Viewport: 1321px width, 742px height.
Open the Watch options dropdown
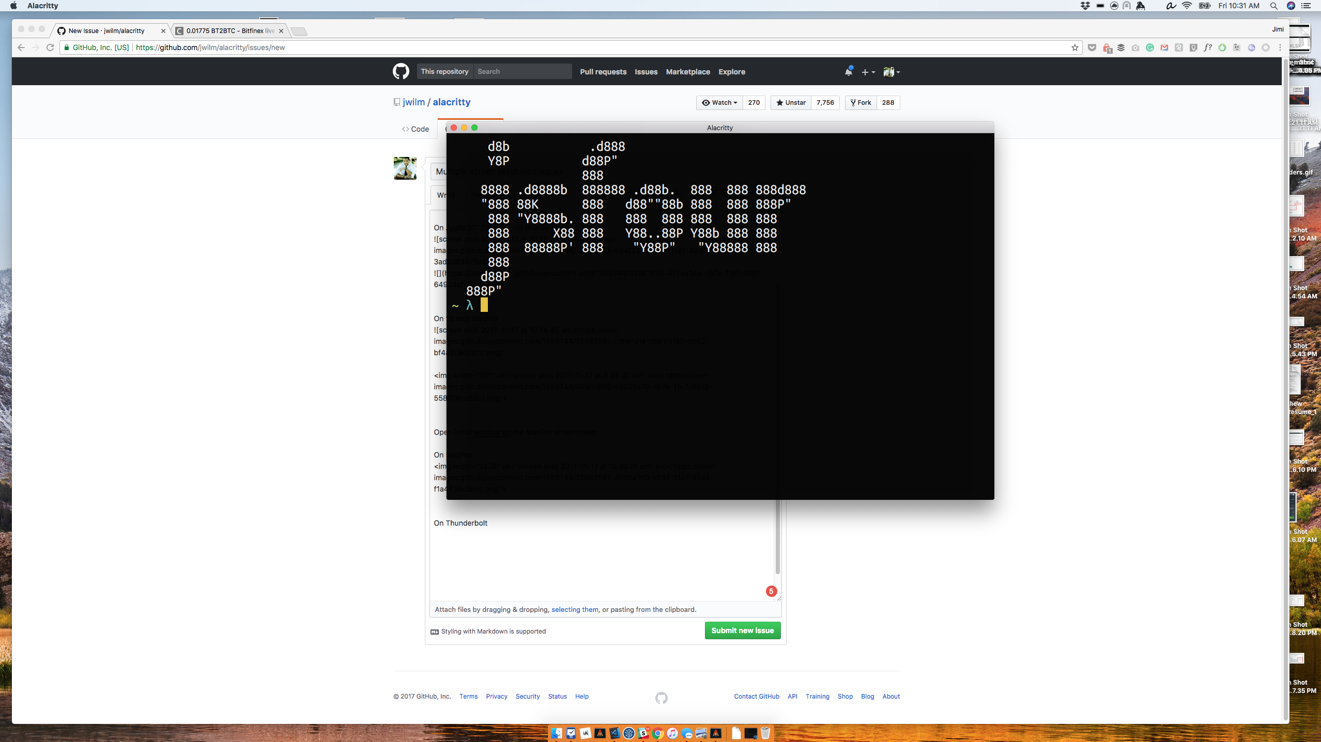[x=719, y=102]
